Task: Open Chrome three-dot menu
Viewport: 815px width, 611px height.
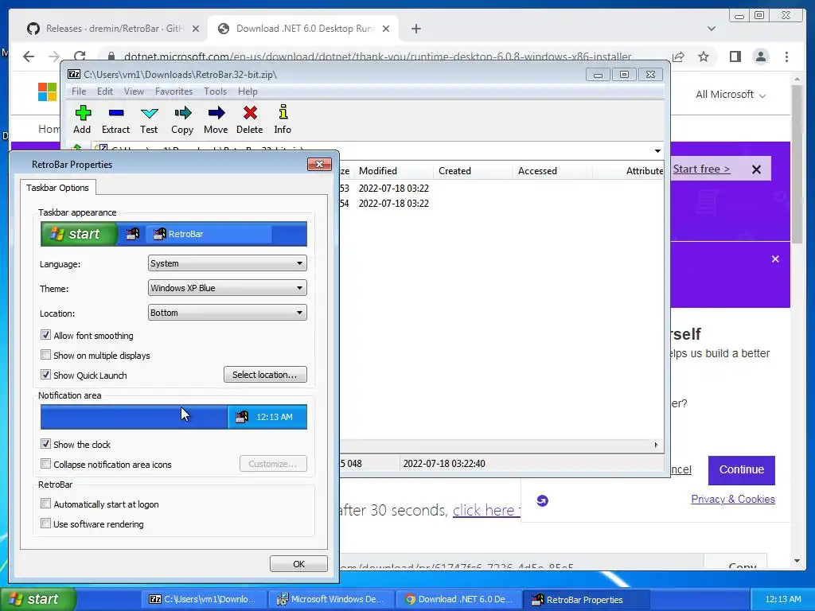Action: (x=786, y=56)
